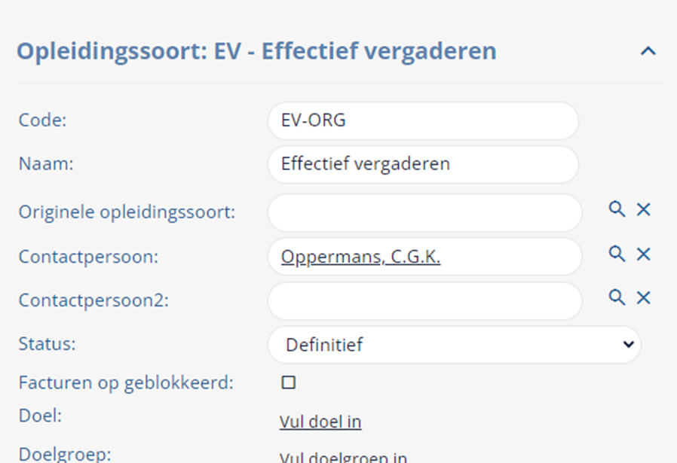This screenshot has width=677, height=463.
Task: Click inside the empty Contactpersoon2 input box
Action: 425,301
